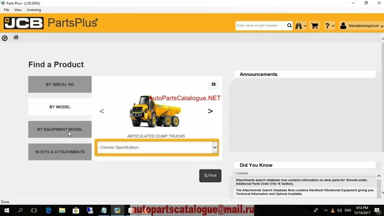Viewport: 384px width, 216px height.
Task: Open Microsoft Store from taskbar
Action: (x=76, y=210)
